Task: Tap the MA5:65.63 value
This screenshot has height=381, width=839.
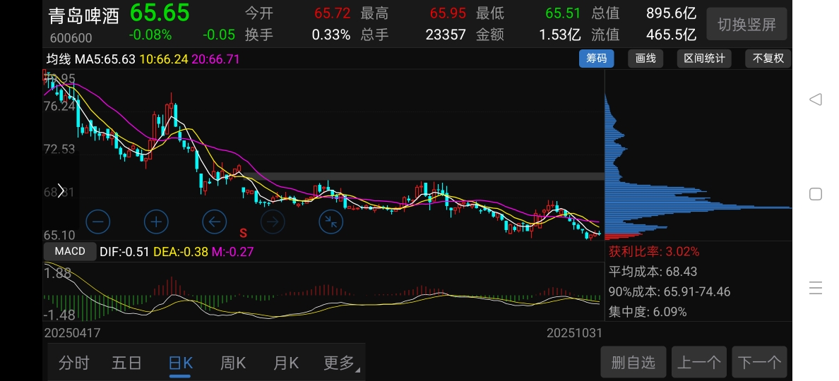Action: [105, 59]
